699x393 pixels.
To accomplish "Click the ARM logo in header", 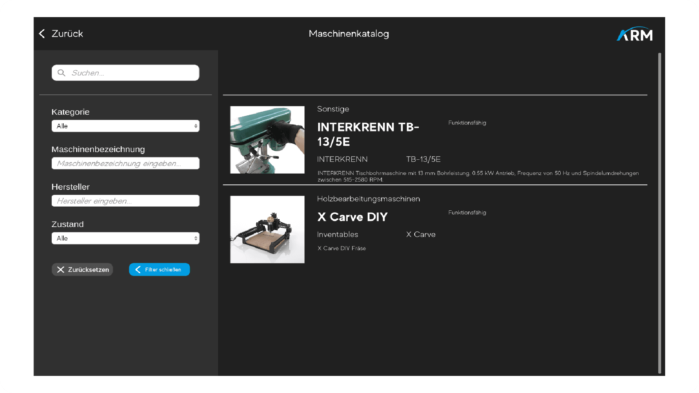I will click(635, 34).
